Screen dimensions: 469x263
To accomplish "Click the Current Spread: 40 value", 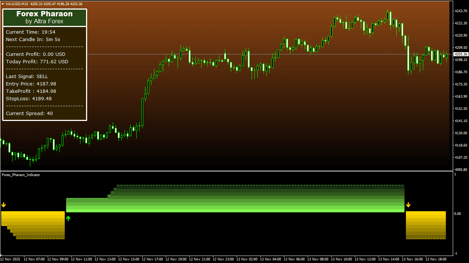I will click(x=29, y=113).
